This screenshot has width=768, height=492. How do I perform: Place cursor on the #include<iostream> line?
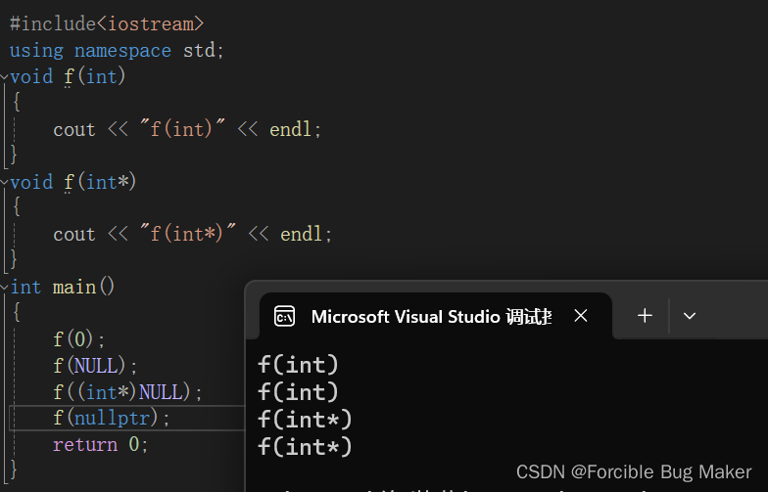point(107,23)
